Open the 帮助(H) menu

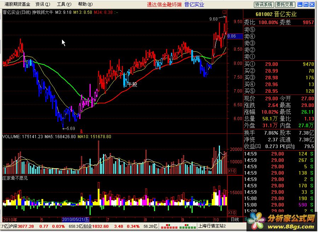coord(85,4)
